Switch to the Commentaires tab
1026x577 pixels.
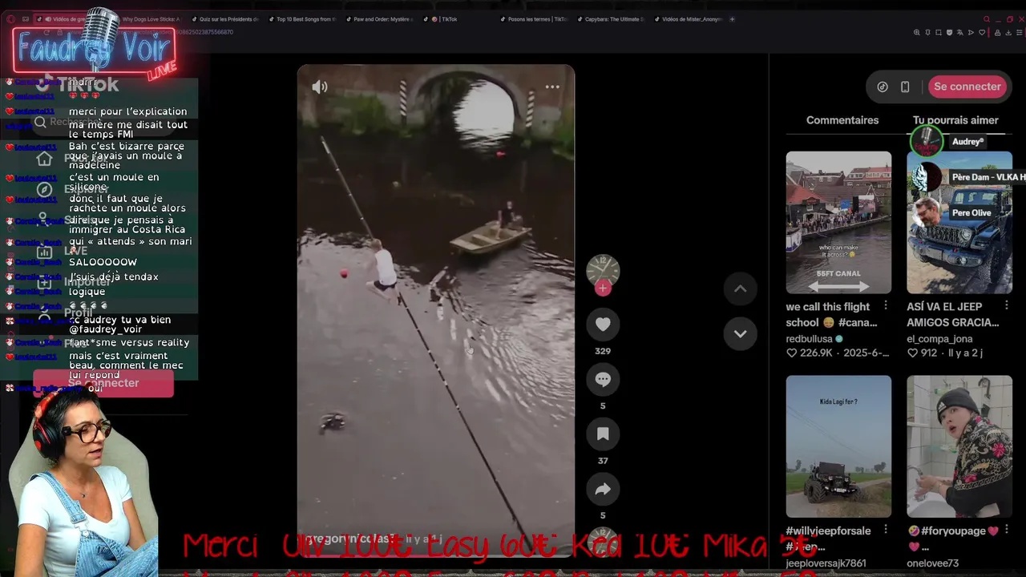click(x=842, y=120)
